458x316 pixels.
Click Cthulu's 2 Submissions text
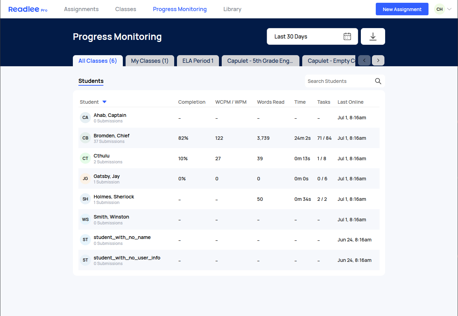point(108,162)
